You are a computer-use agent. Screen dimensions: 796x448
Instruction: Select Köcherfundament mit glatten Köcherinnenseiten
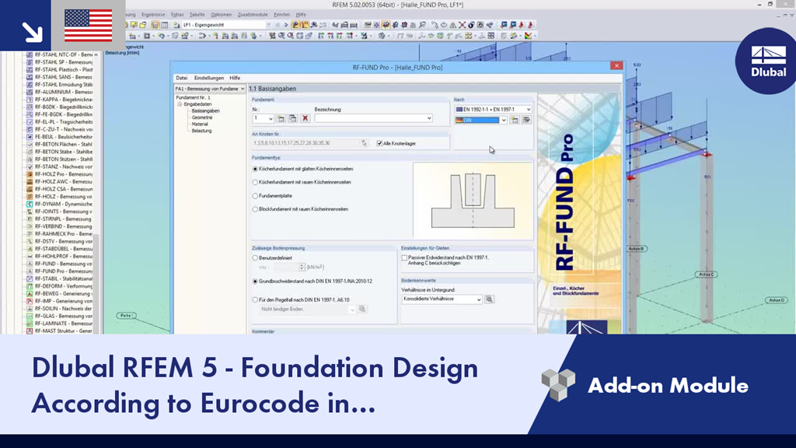pos(255,169)
